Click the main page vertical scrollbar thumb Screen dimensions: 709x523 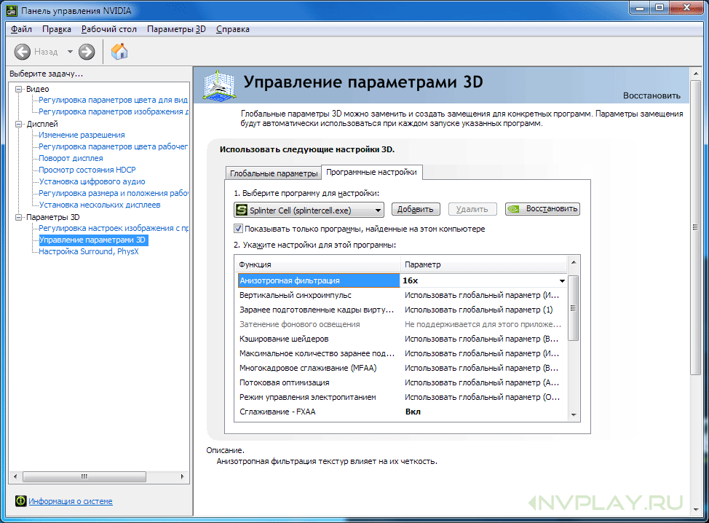coord(696,227)
